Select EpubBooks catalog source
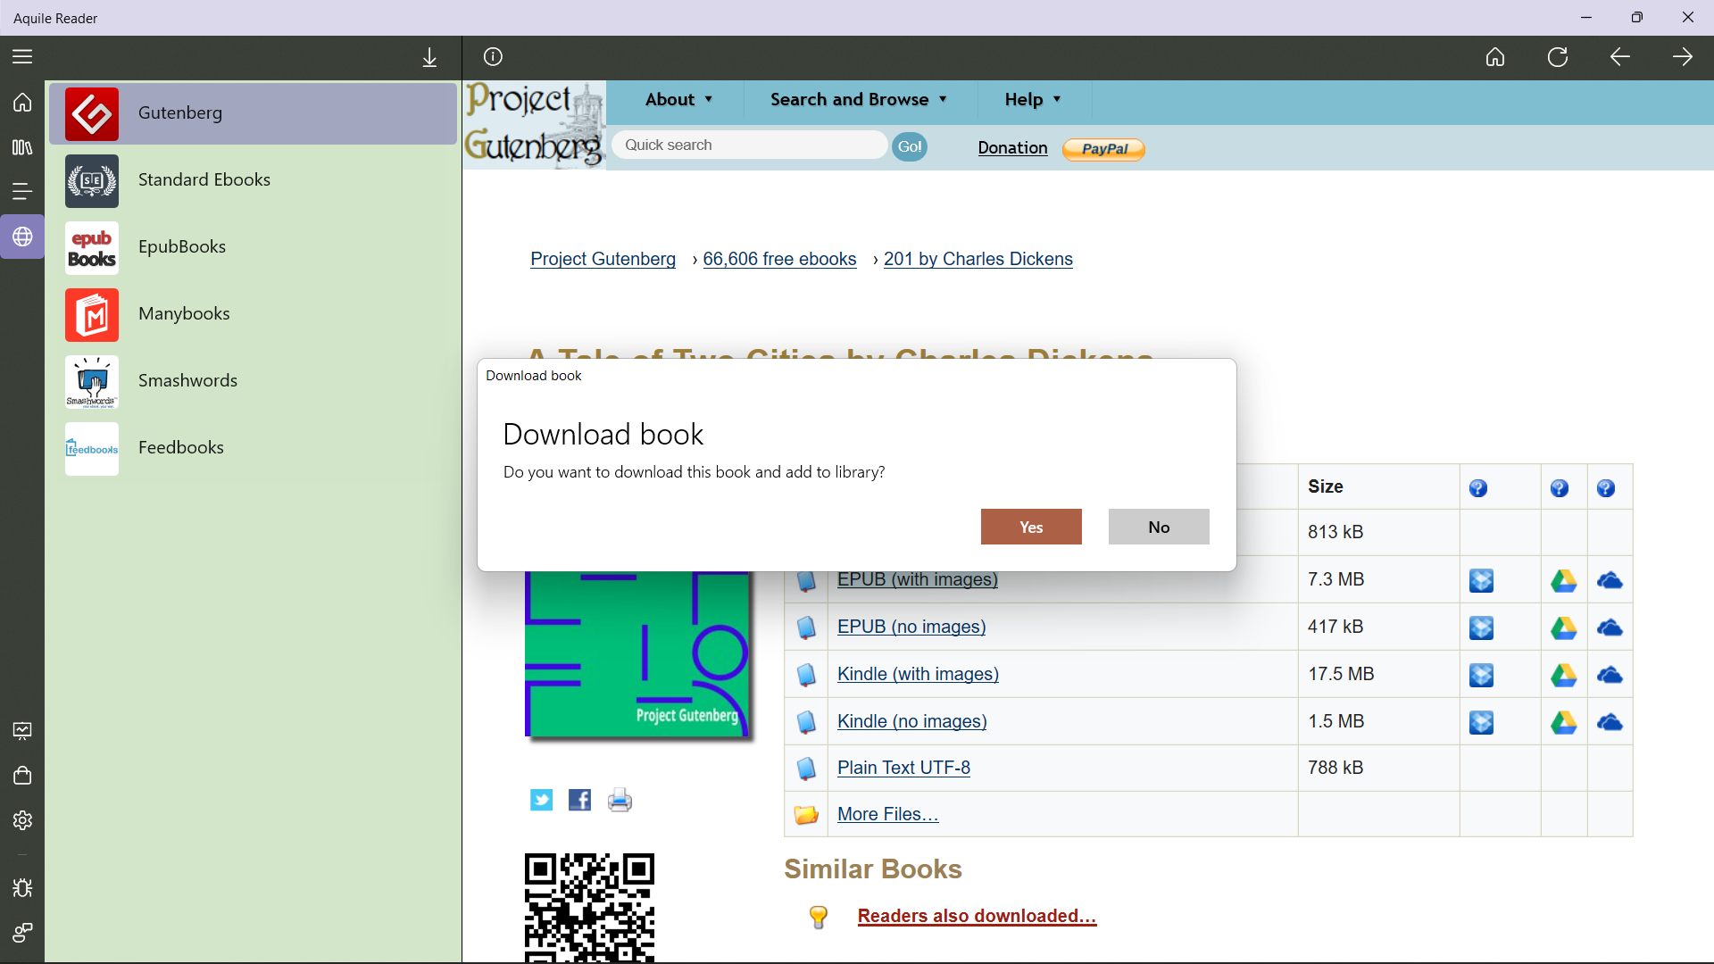The height and width of the screenshot is (964, 1714). click(x=253, y=247)
